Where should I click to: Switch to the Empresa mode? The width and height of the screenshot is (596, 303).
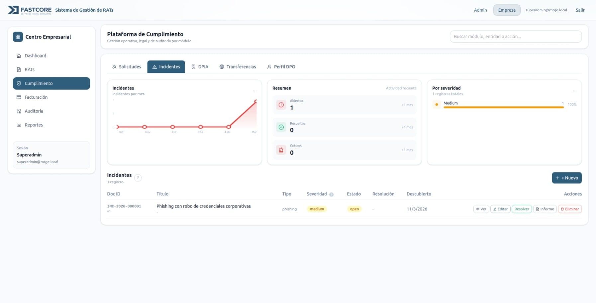click(x=507, y=10)
